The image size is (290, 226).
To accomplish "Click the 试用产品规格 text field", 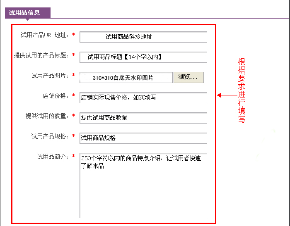I will pos(143,138).
